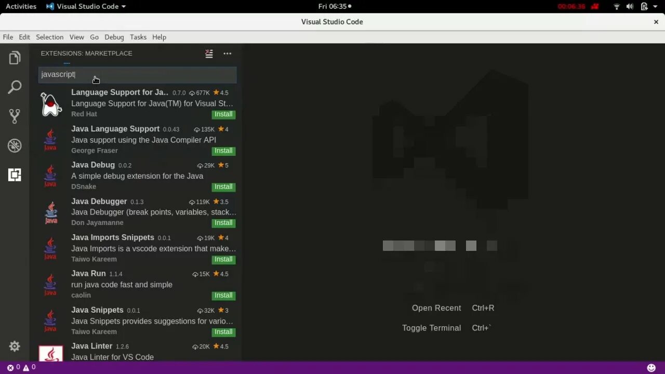Open the Search view in activity bar
The height and width of the screenshot is (374, 665).
pos(15,87)
